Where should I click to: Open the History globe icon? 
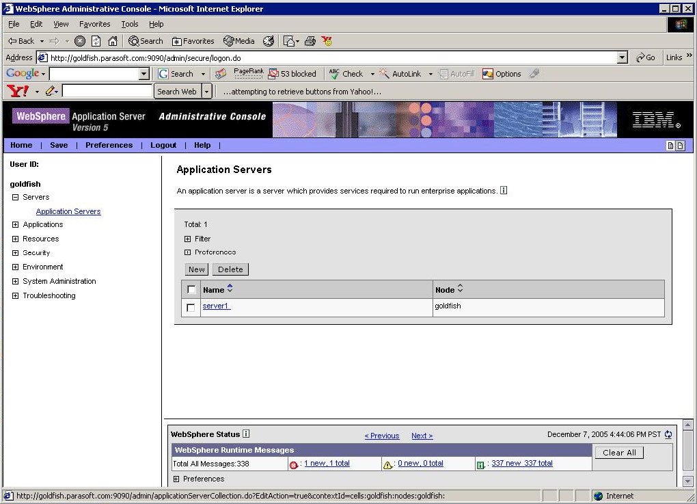(269, 41)
